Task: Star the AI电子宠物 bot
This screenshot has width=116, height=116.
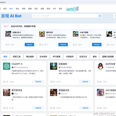Action: coord(79,45)
